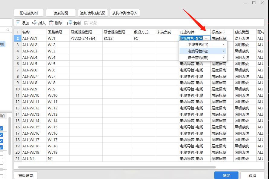Click the ALJ-WL12 name cell
269x179 pixels.
(34, 108)
